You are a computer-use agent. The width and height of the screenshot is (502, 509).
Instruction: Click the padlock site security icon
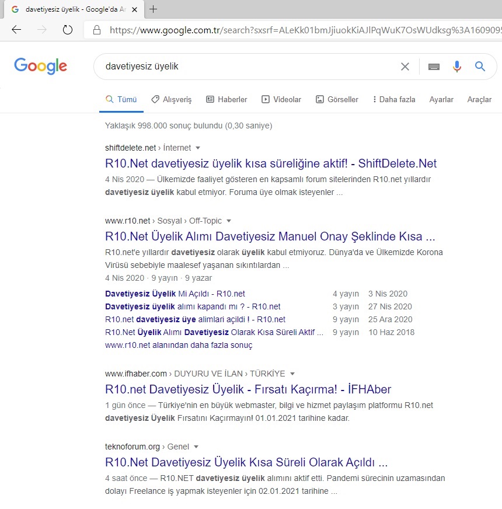pos(97,30)
